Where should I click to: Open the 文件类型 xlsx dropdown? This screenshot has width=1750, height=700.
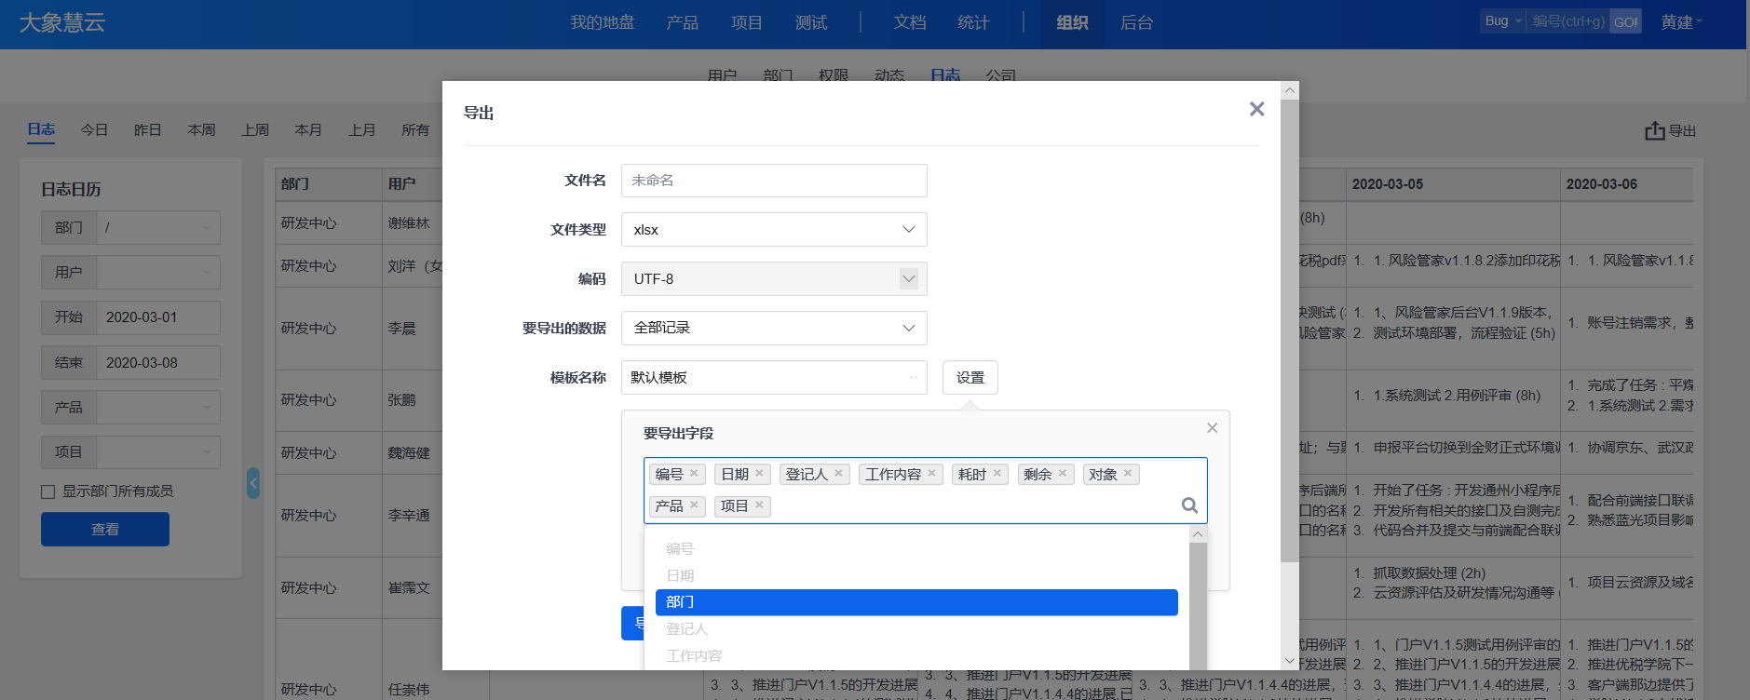(x=773, y=230)
